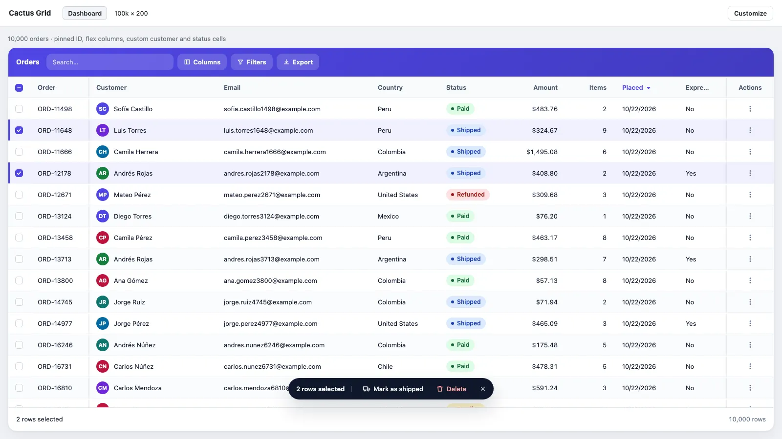Open row actions menu for ORD-16810
The image size is (782, 439).
click(750, 388)
